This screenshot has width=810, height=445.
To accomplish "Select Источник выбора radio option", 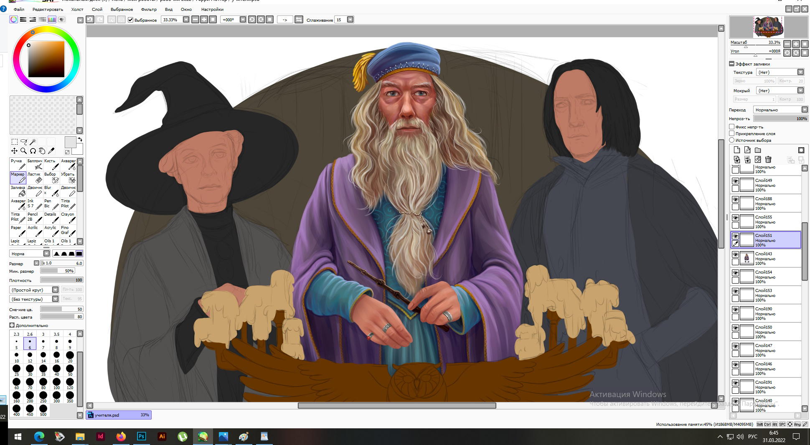I will pyautogui.click(x=731, y=140).
